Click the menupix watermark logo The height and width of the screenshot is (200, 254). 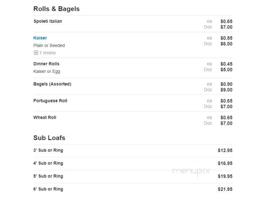pyautogui.click(x=191, y=171)
